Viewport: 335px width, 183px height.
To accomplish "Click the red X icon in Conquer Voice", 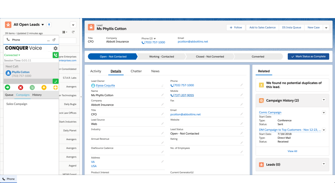I will (20, 87).
